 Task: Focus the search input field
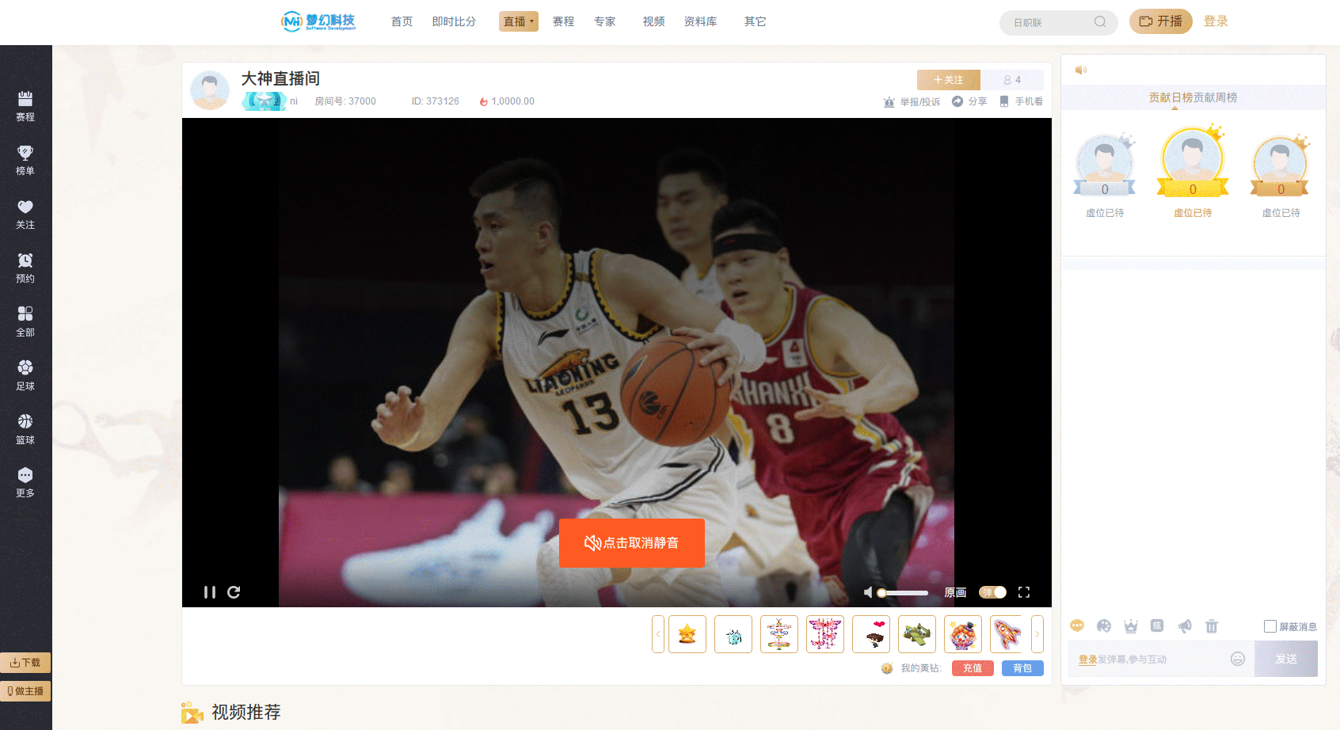pos(1049,22)
